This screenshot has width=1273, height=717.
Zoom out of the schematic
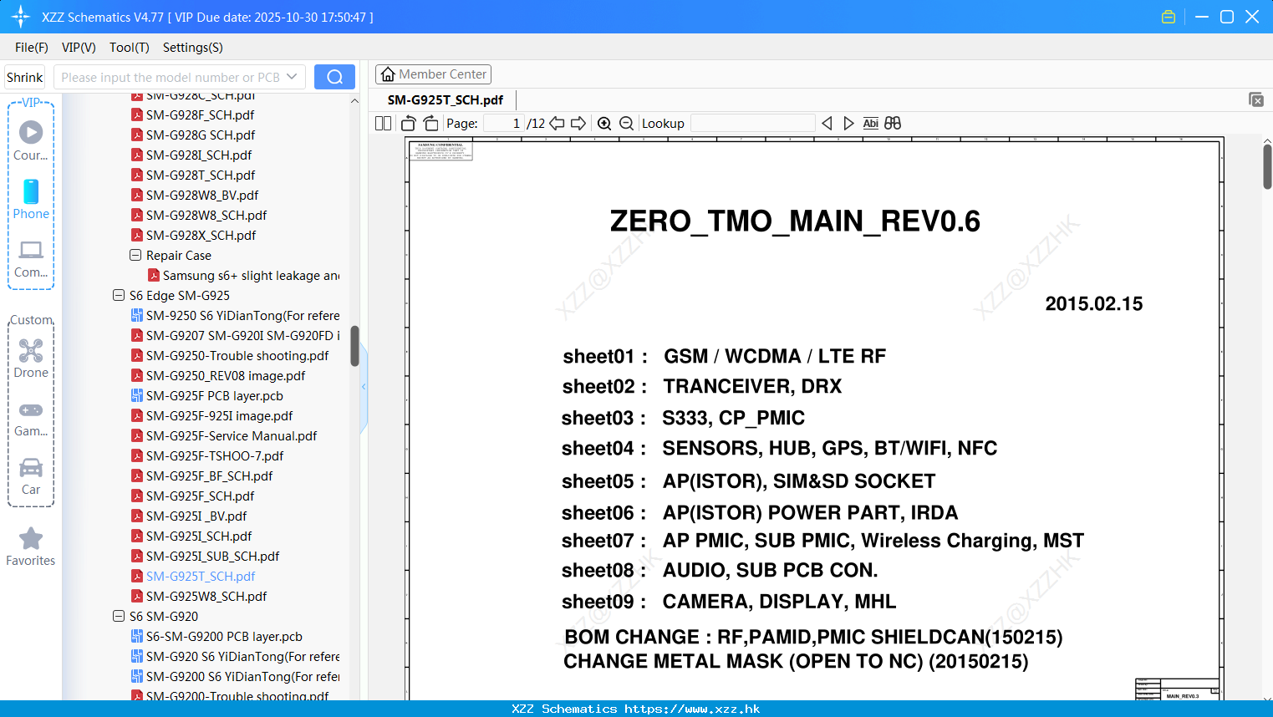tap(626, 124)
